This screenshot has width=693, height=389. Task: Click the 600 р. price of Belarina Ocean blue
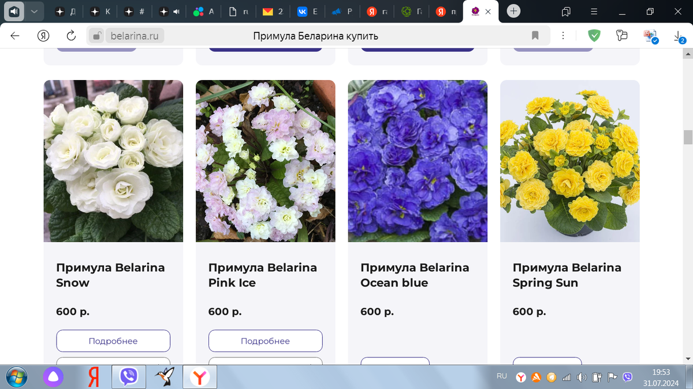(377, 312)
